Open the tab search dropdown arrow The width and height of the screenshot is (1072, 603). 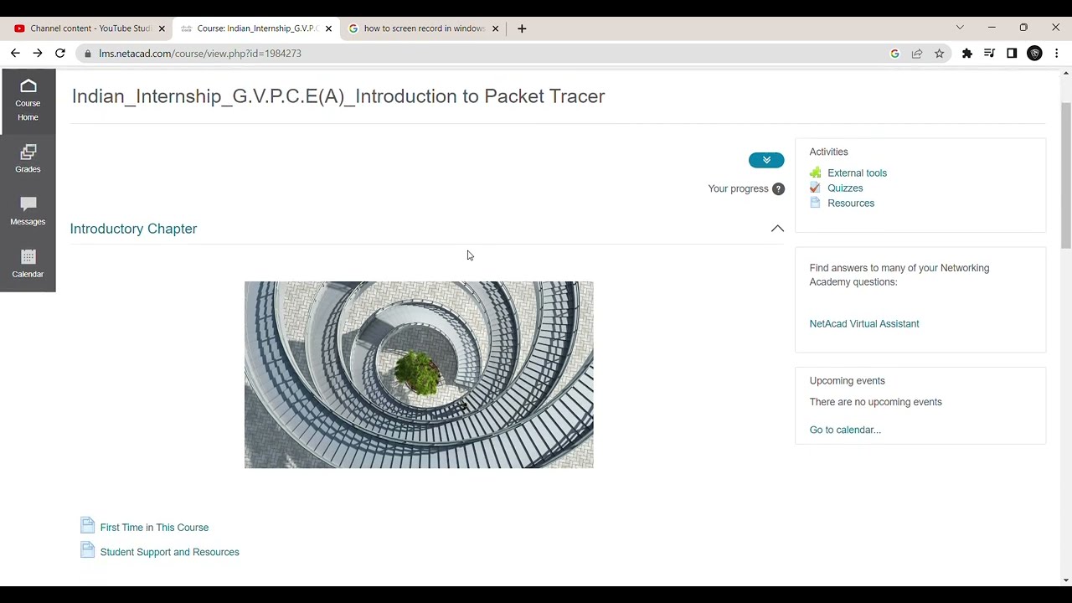[960, 28]
